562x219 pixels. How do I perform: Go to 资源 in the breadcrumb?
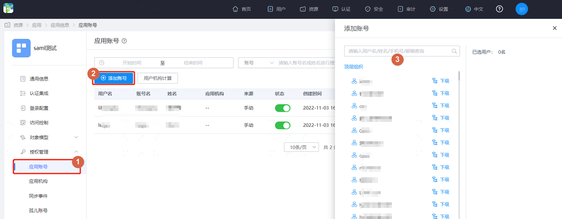click(x=18, y=25)
